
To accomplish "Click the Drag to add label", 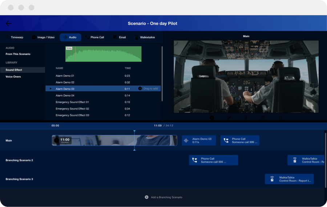I will point(150,88).
